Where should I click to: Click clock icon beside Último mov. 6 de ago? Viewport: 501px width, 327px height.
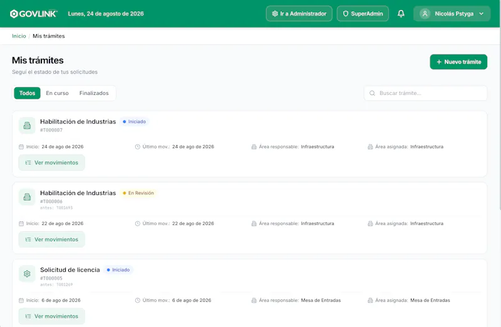point(137,301)
